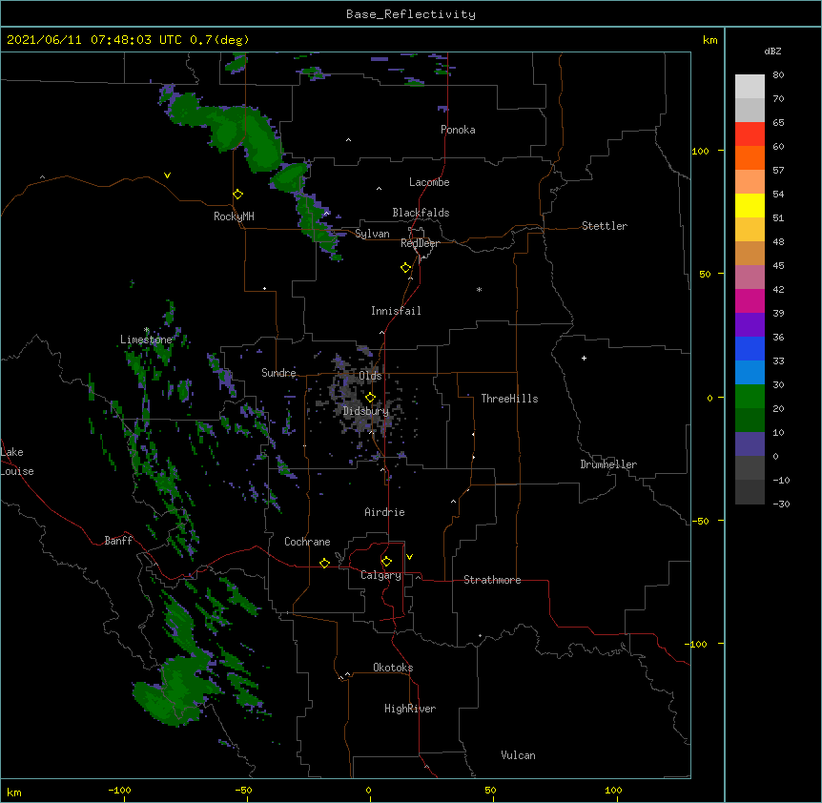Click the Calgary city label
The width and height of the screenshot is (822, 803).
click(x=380, y=575)
